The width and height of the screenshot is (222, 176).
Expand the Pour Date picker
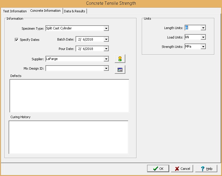(106, 49)
